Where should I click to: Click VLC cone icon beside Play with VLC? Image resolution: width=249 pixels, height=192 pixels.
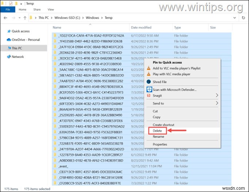point(149,74)
